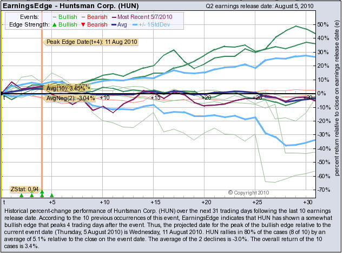Click the Edge Strength: legend heading
This screenshot has width=343, height=253.
coord(29,24)
